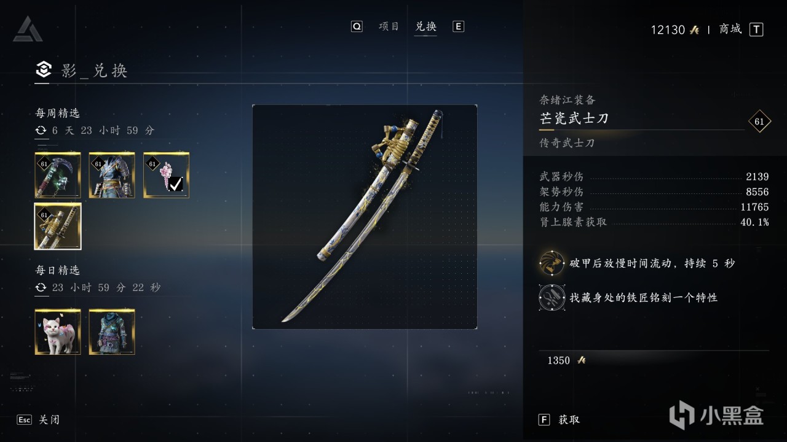Select the teal hooded outfit in daily picks
787x442 pixels.
pos(112,332)
